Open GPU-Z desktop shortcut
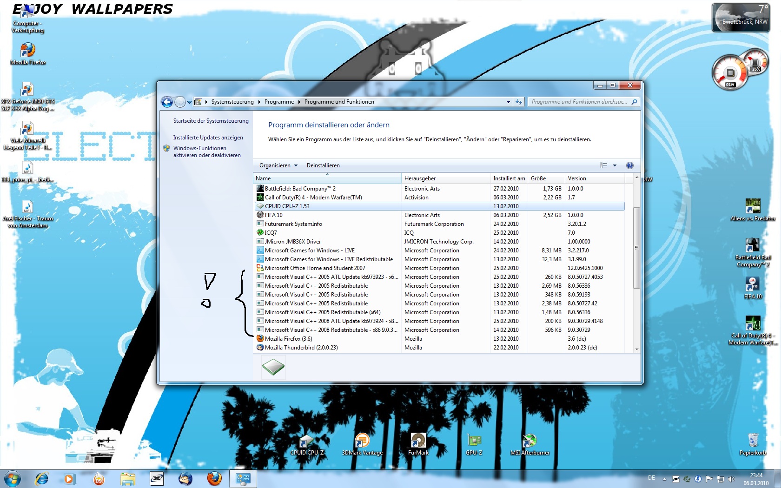The width and height of the screenshot is (781, 488). [474, 444]
